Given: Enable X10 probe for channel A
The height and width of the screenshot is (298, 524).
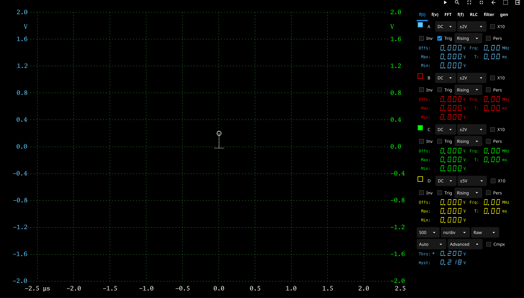Looking at the screenshot, I should [x=493, y=27].
